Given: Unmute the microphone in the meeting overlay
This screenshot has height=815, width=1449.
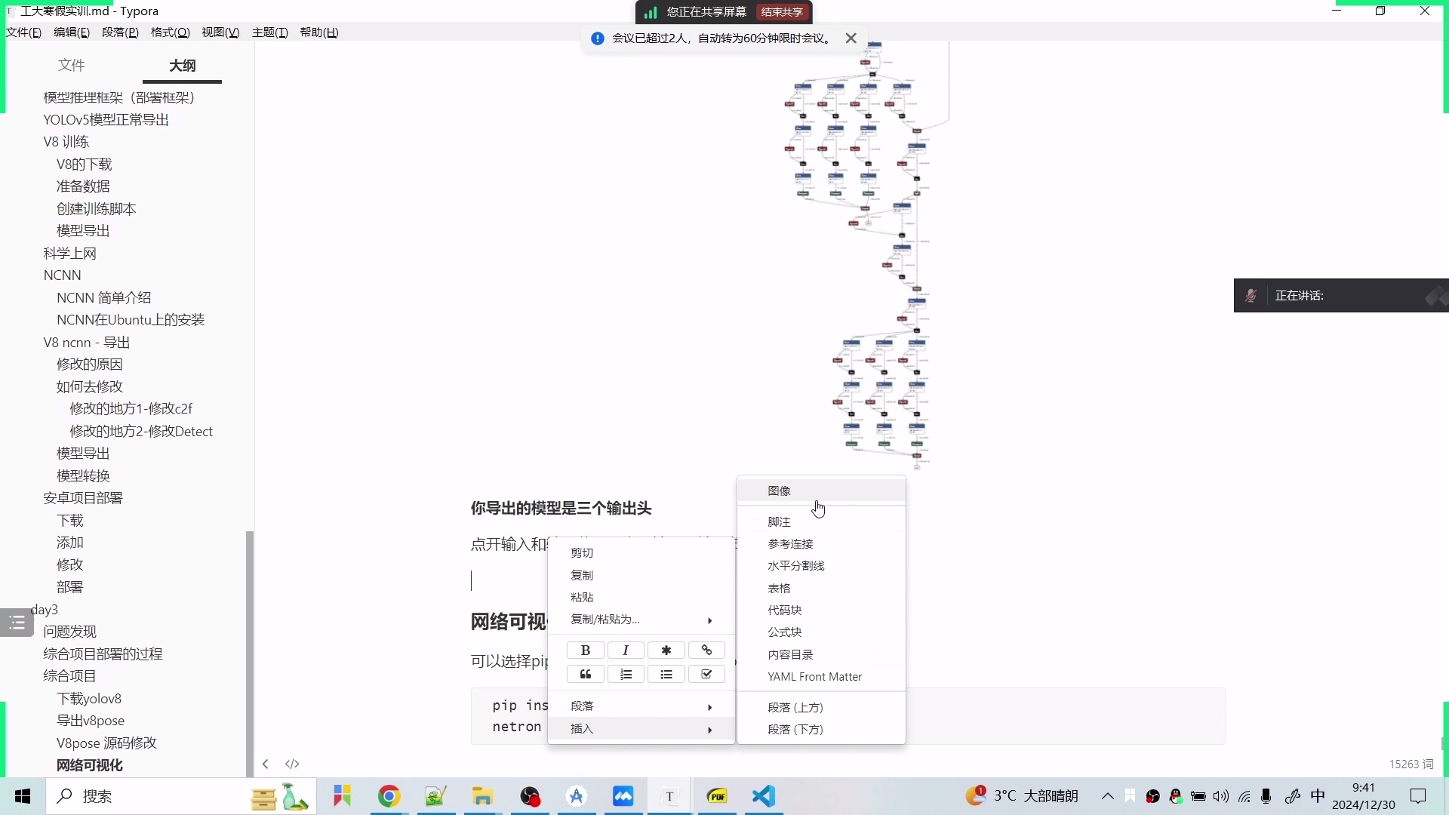Looking at the screenshot, I should coord(1251,295).
